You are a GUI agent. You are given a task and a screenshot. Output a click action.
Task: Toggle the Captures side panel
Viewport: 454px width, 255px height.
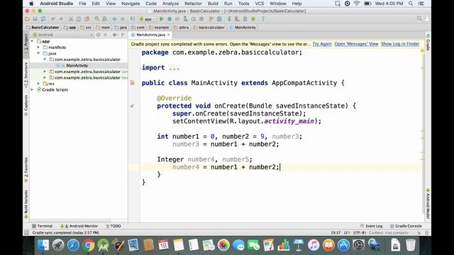pyautogui.click(x=26, y=106)
